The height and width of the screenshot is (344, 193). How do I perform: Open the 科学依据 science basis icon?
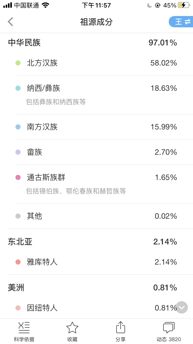[x=24, y=328]
